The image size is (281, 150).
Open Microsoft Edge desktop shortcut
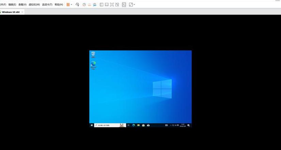click(93, 65)
